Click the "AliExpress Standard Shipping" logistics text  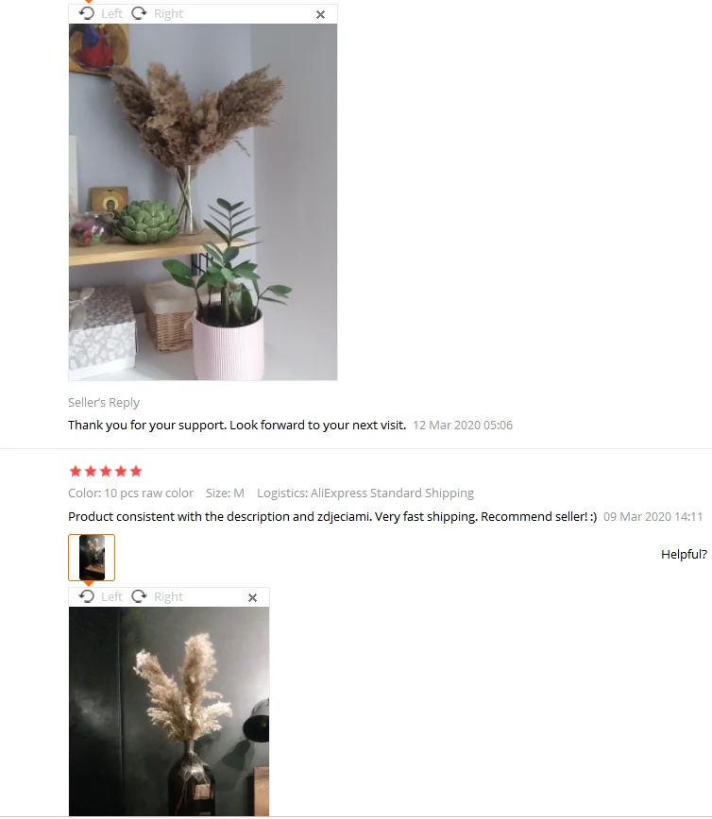(392, 493)
